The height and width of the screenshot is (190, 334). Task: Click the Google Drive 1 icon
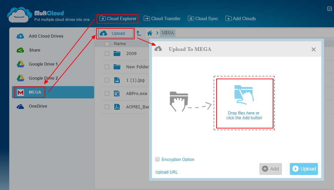[21, 64]
